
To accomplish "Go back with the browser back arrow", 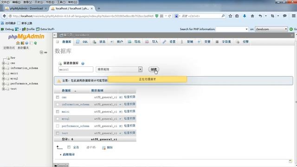I will click(x=5, y=16).
